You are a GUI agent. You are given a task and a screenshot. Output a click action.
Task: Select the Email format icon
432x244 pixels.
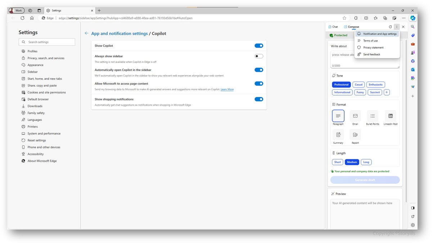[355, 116]
